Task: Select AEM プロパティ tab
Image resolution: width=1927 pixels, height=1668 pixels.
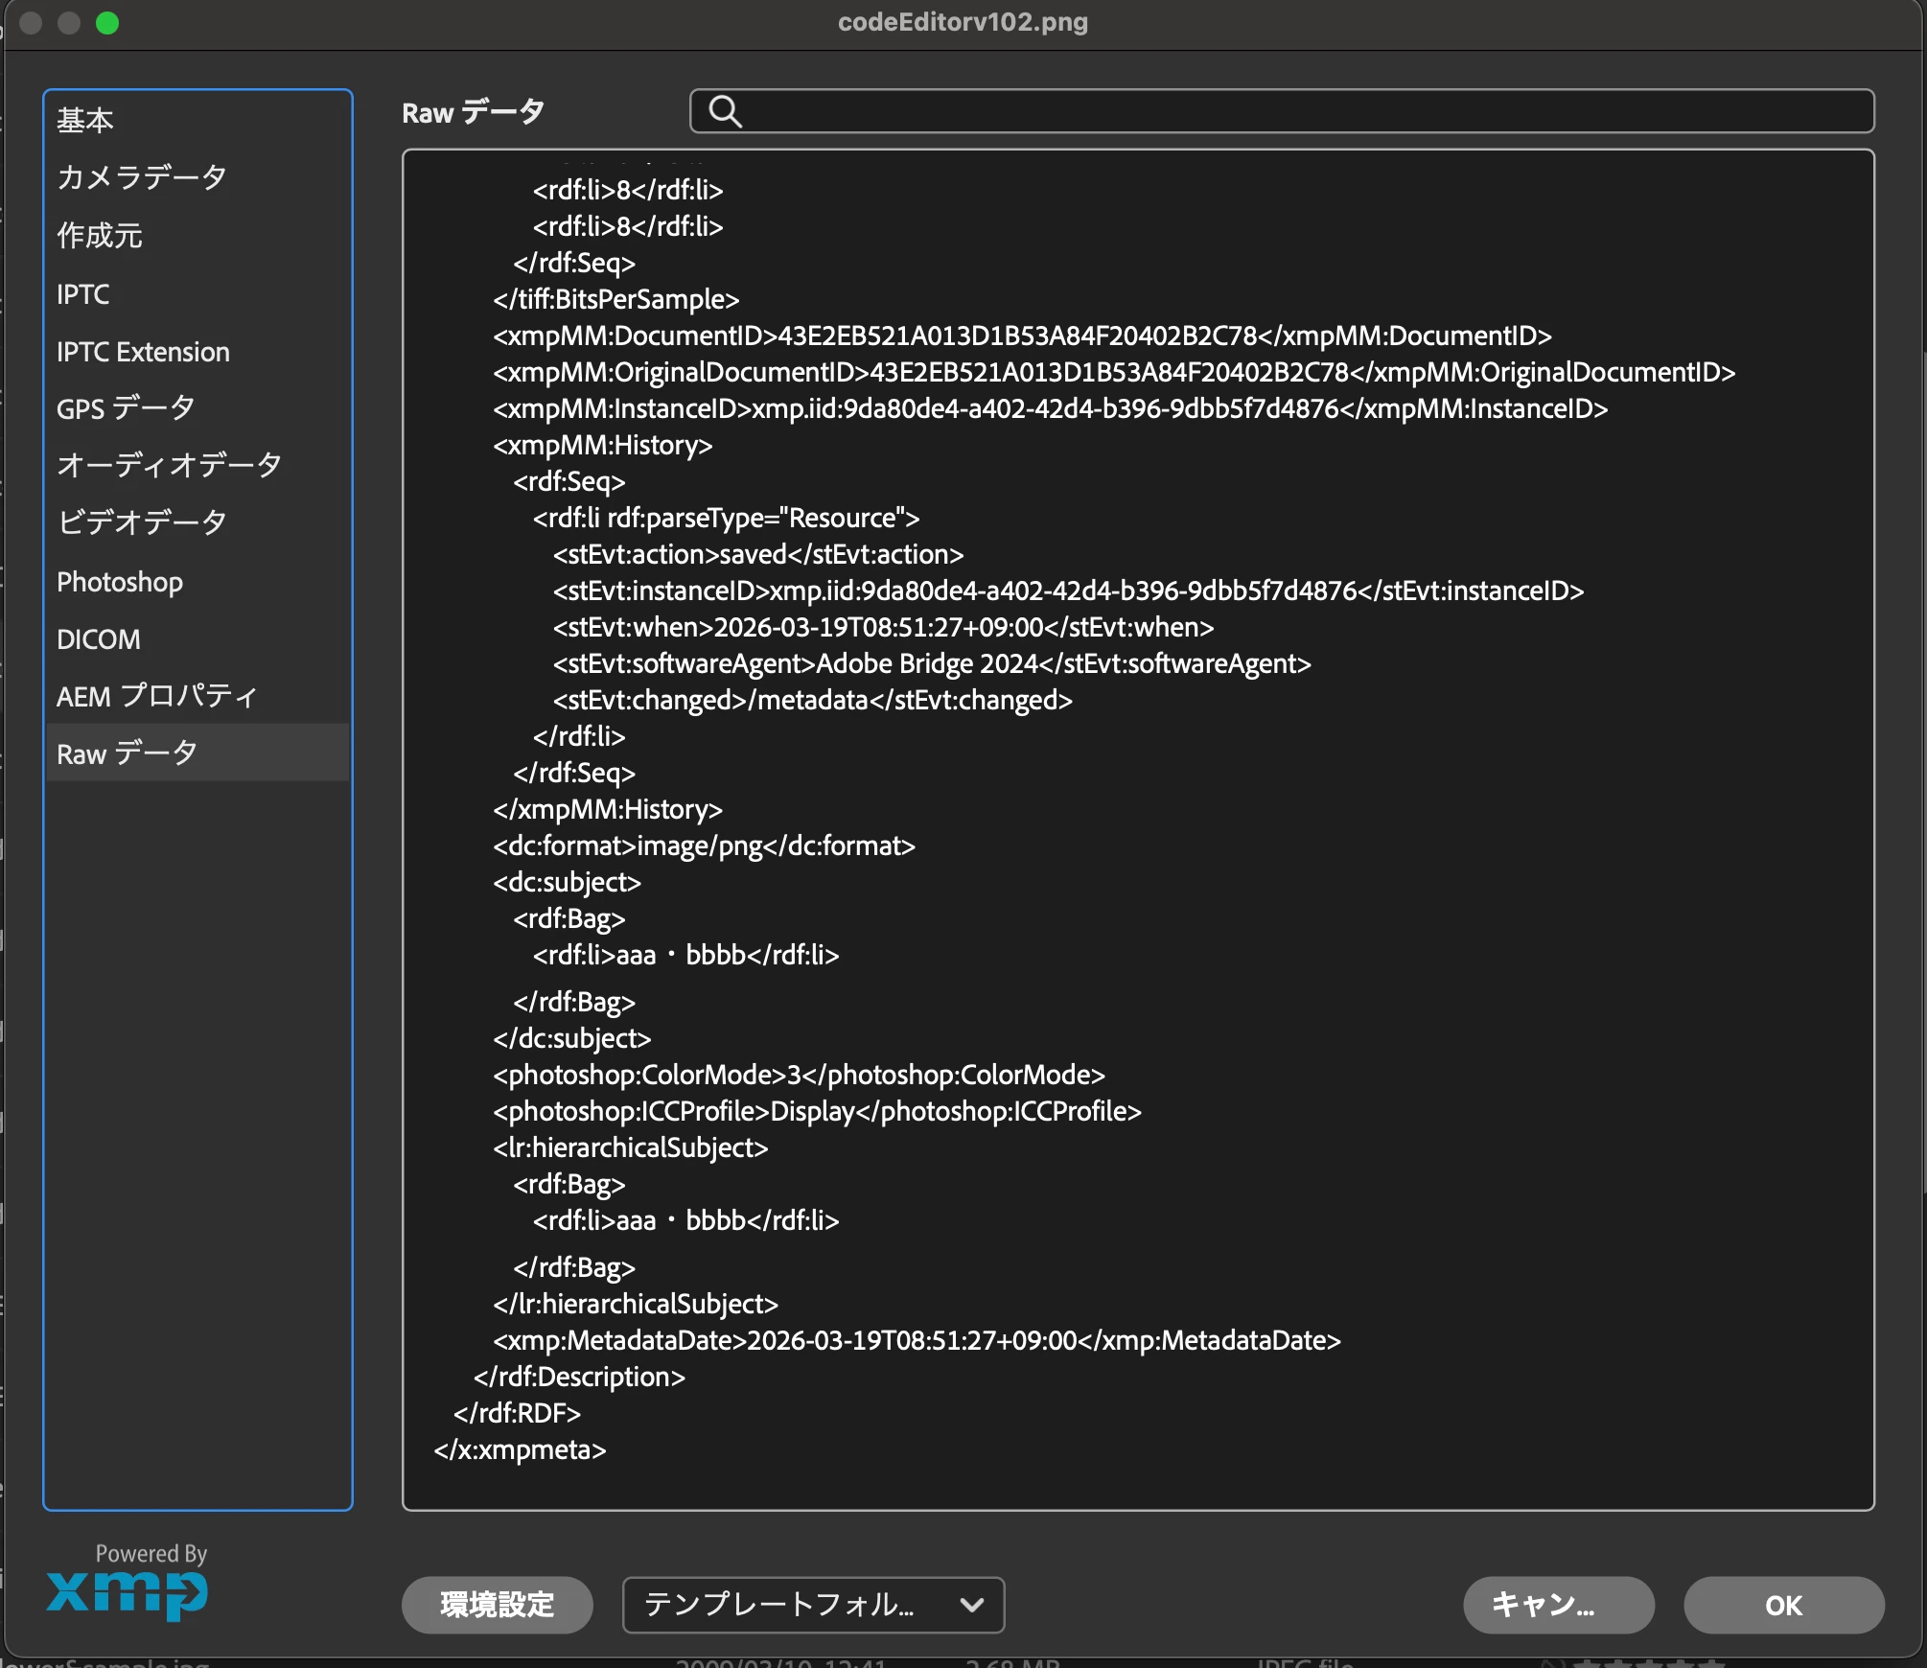Action: point(156,697)
